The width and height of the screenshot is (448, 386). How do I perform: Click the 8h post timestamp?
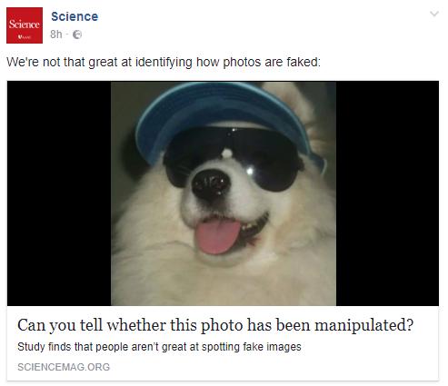tap(56, 35)
